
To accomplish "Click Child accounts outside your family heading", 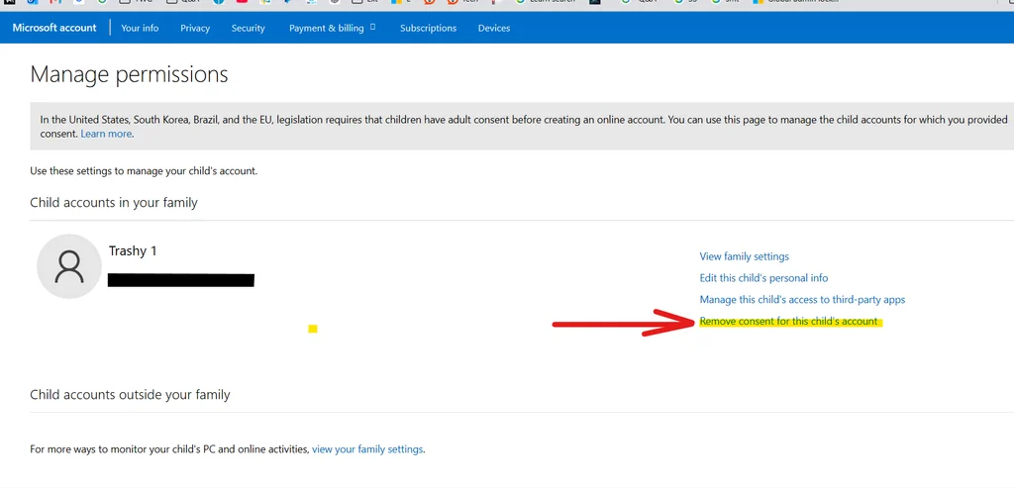I will coord(130,394).
